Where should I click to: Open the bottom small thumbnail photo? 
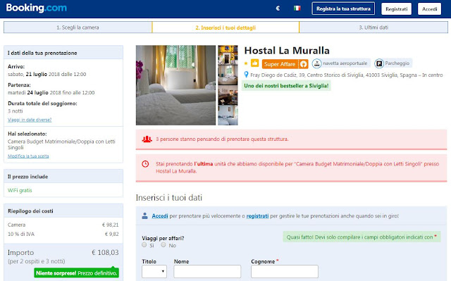(228, 115)
